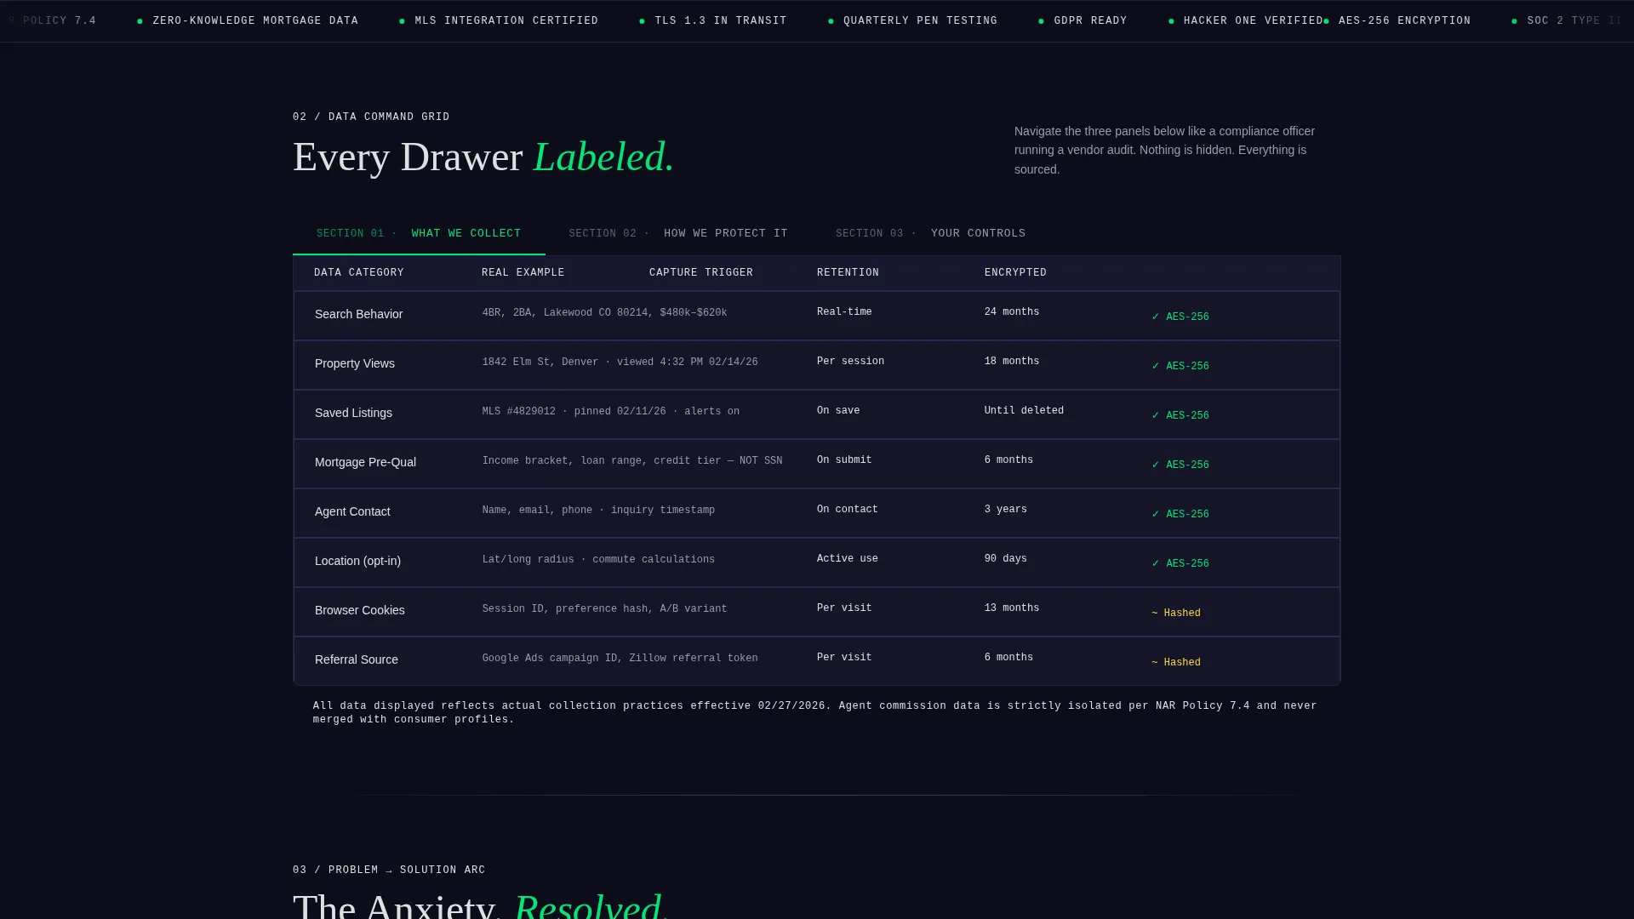The image size is (1634, 919).
Task: Select the Location (opt-in) row label
Action: pyautogui.click(x=357, y=561)
